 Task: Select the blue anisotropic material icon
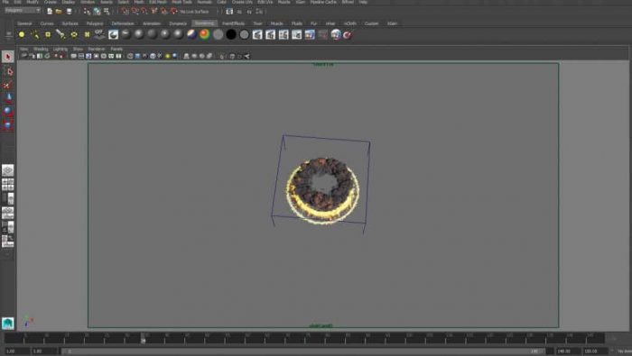[191, 35]
